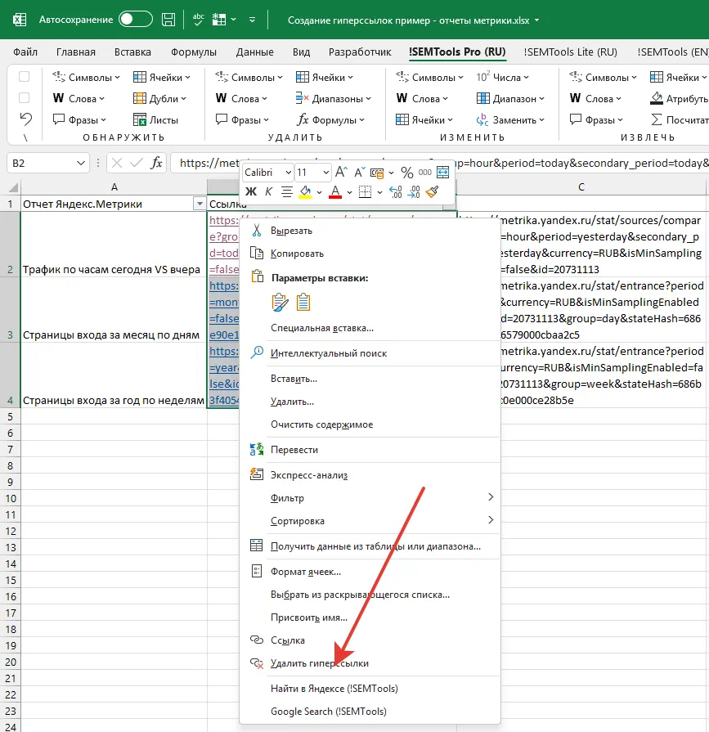
Task: Open the workbook filename dropdown in the title bar
Action: tap(536, 20)
